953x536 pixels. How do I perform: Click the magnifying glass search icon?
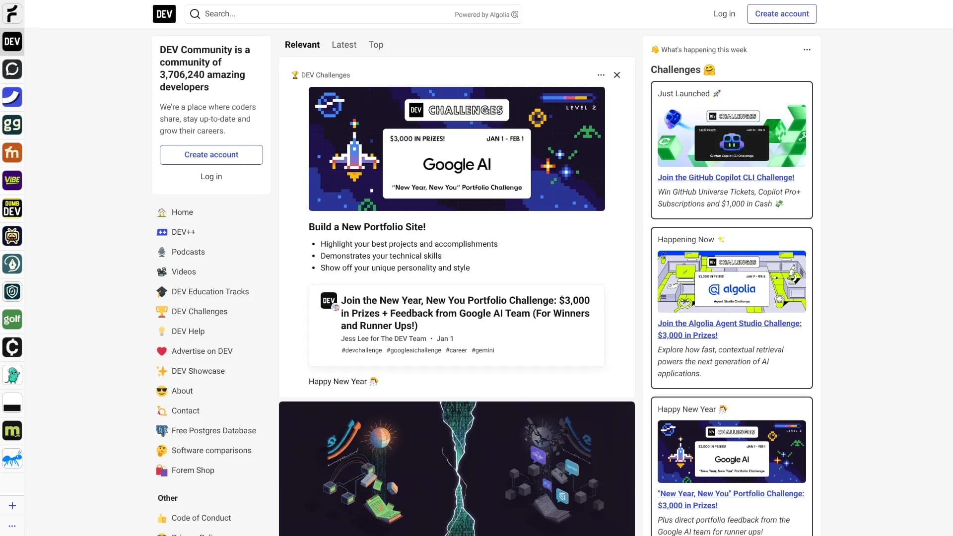click(x=195, y=14)
